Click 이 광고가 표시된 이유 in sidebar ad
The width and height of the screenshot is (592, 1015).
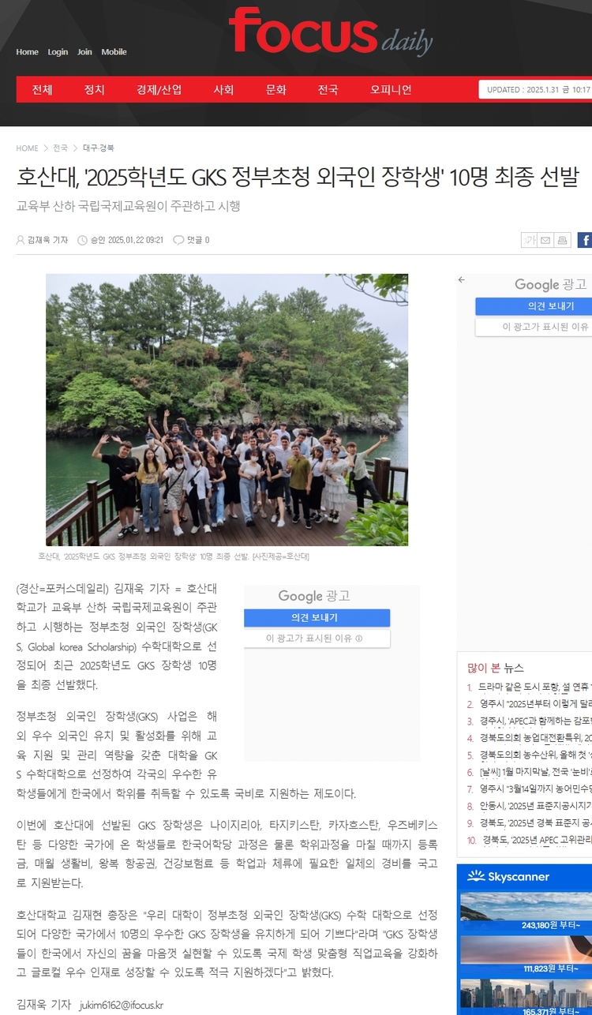(534, 326)
